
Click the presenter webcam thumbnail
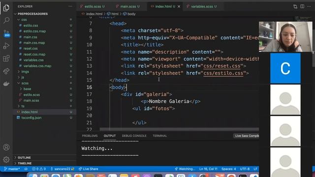click(285, 37)
